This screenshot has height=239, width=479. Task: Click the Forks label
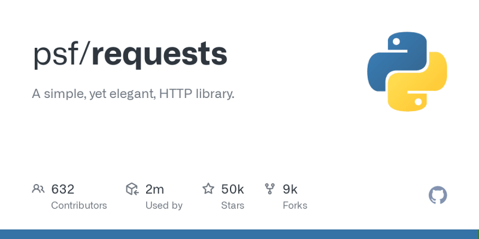point(295,206)
